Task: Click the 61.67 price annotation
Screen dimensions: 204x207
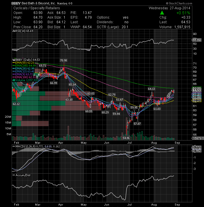Action: [x=120, y=99]
